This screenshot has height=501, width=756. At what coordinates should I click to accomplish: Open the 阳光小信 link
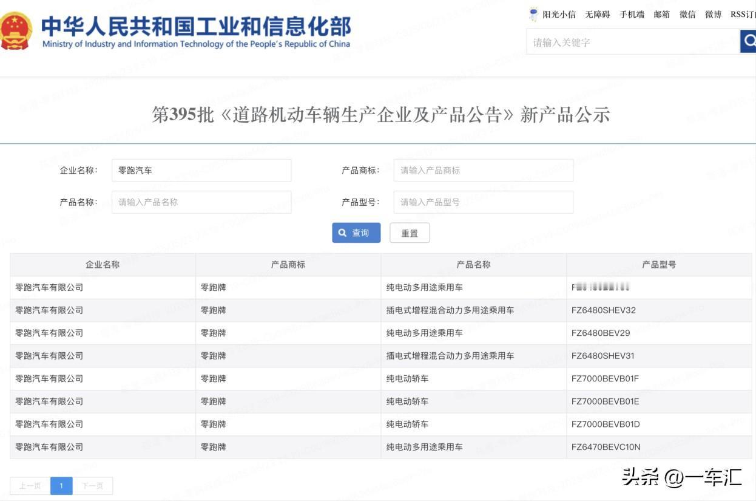pyautogui.click(x=559, y=15)
